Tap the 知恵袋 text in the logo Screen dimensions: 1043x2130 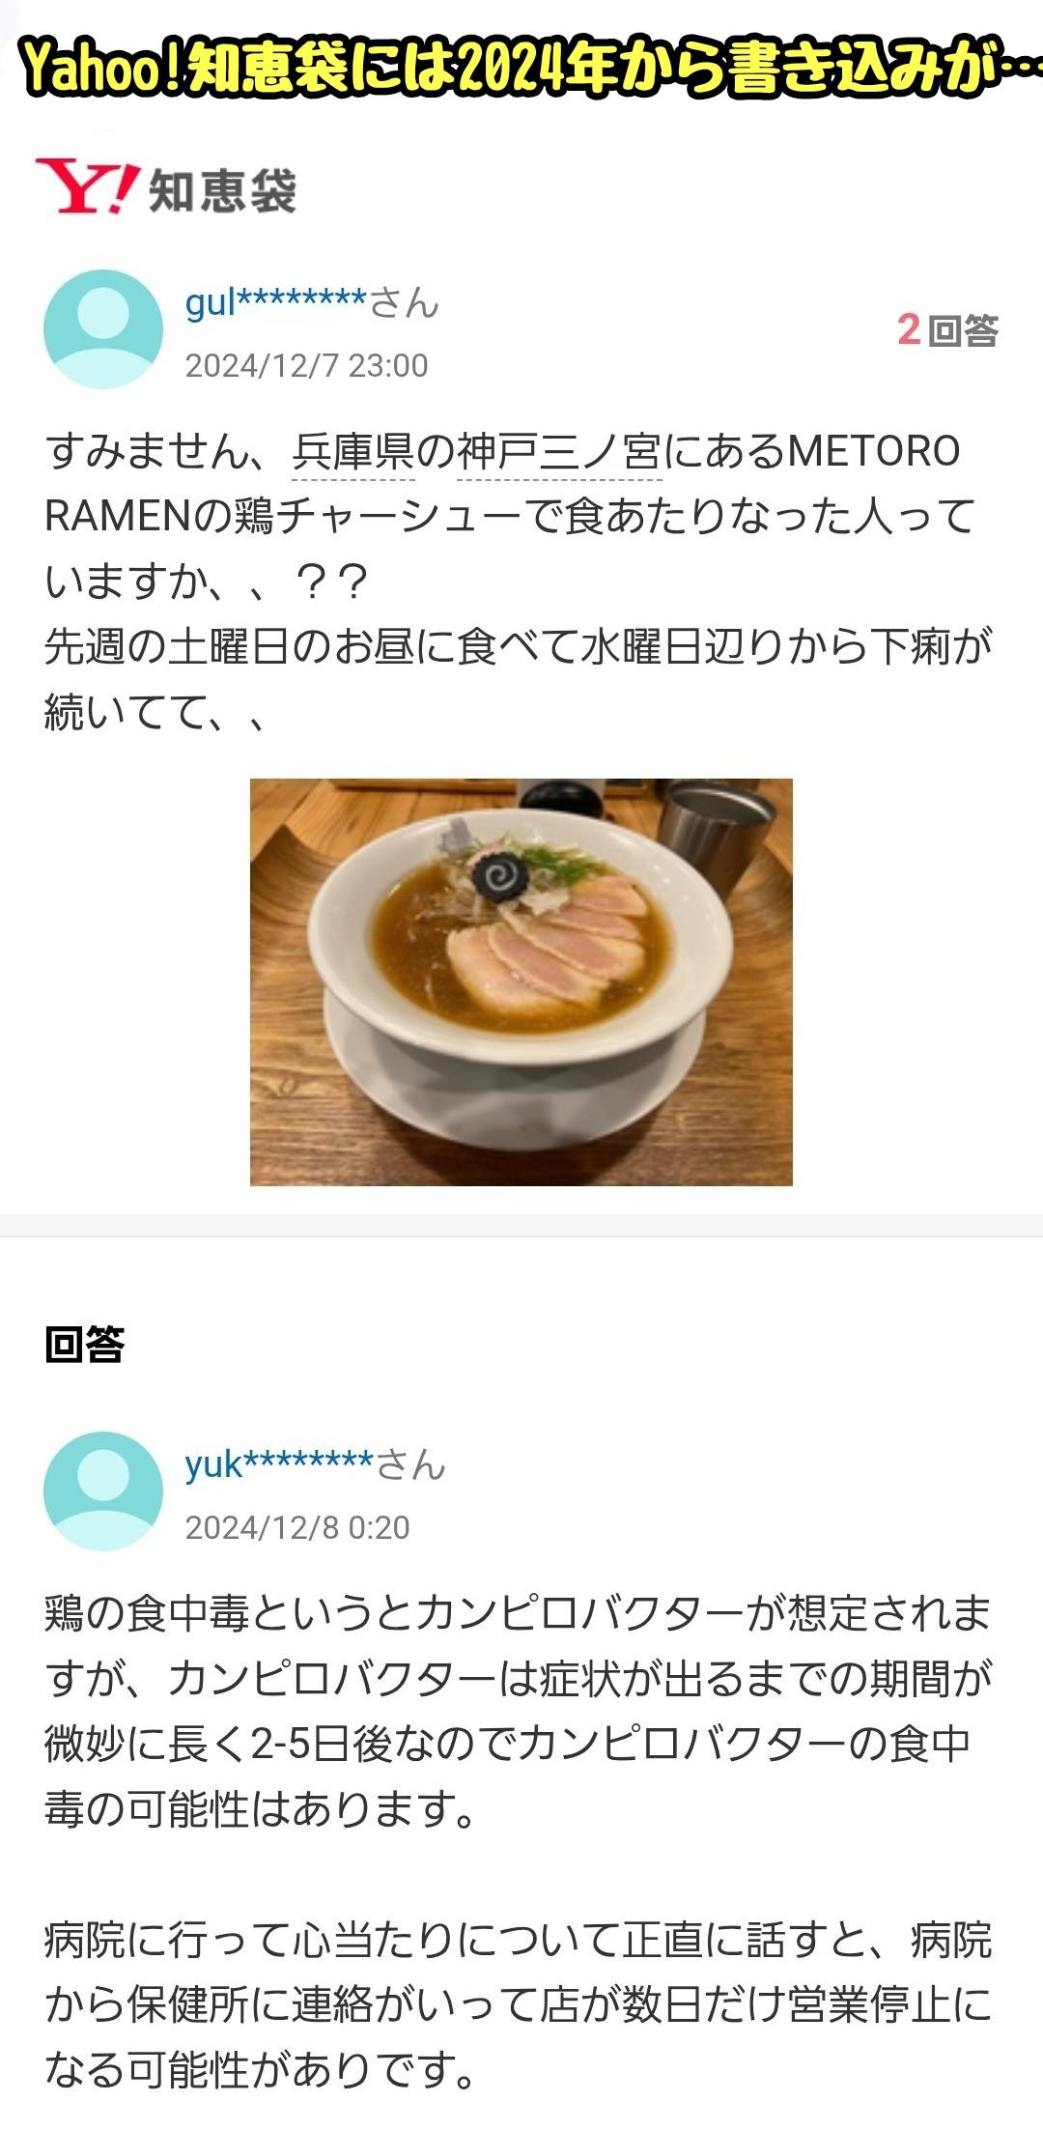(222, 191)
